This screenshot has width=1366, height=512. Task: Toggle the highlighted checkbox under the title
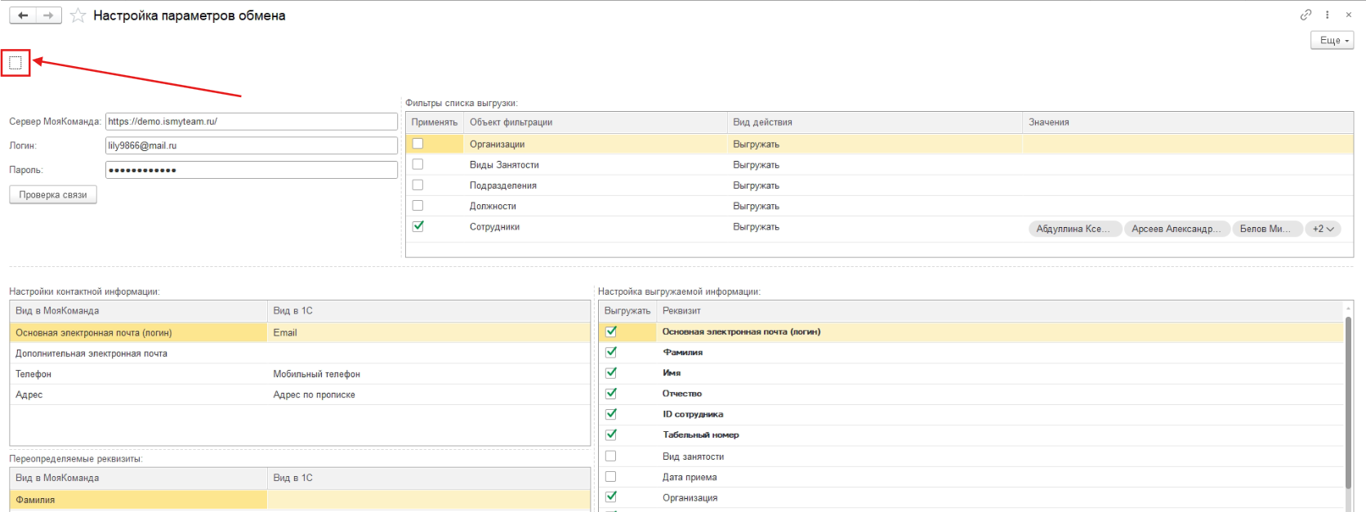(16, 63)
